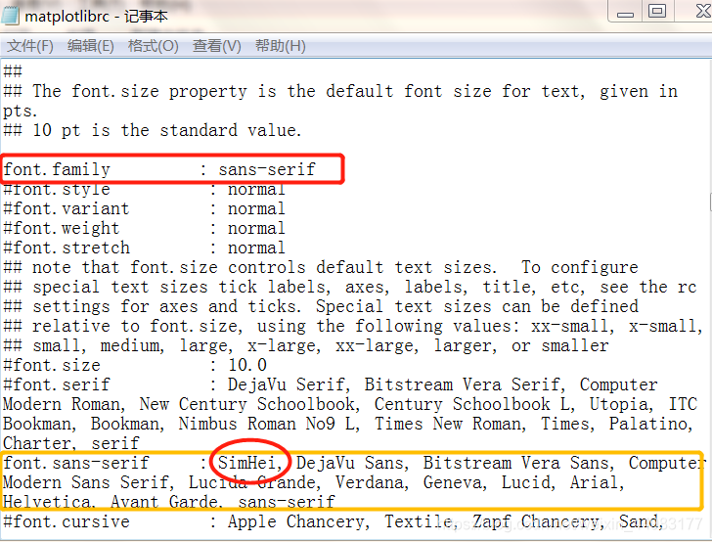Image resolution: width=712 pixels, height=542 pixels.
Task: Click 'Verdana' in the font list
Action: (369, 482)
